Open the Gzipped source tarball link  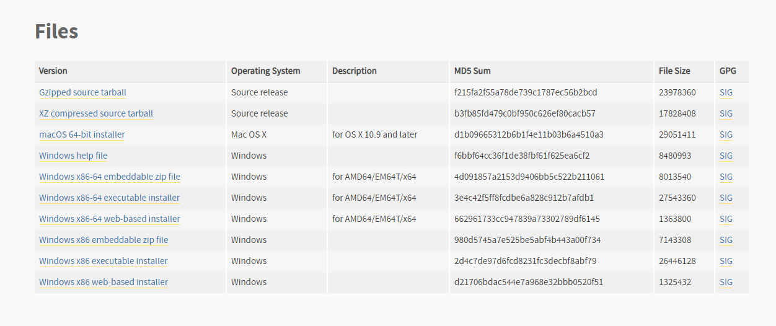point(82,92)
